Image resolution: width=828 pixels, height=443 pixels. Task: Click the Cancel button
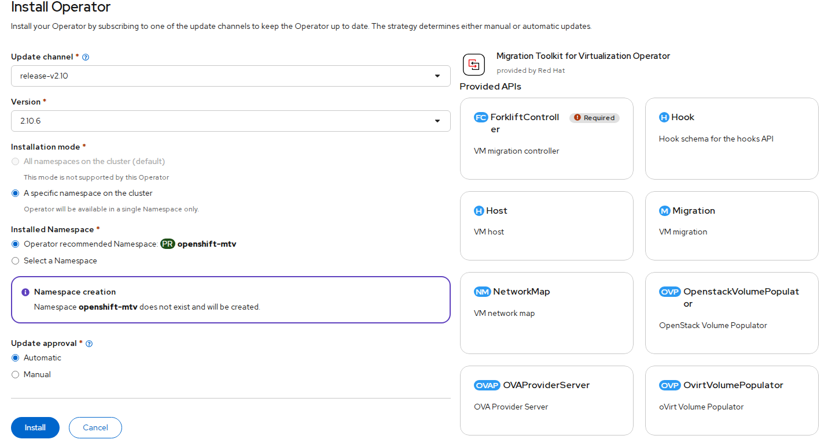tap(95, 428)
